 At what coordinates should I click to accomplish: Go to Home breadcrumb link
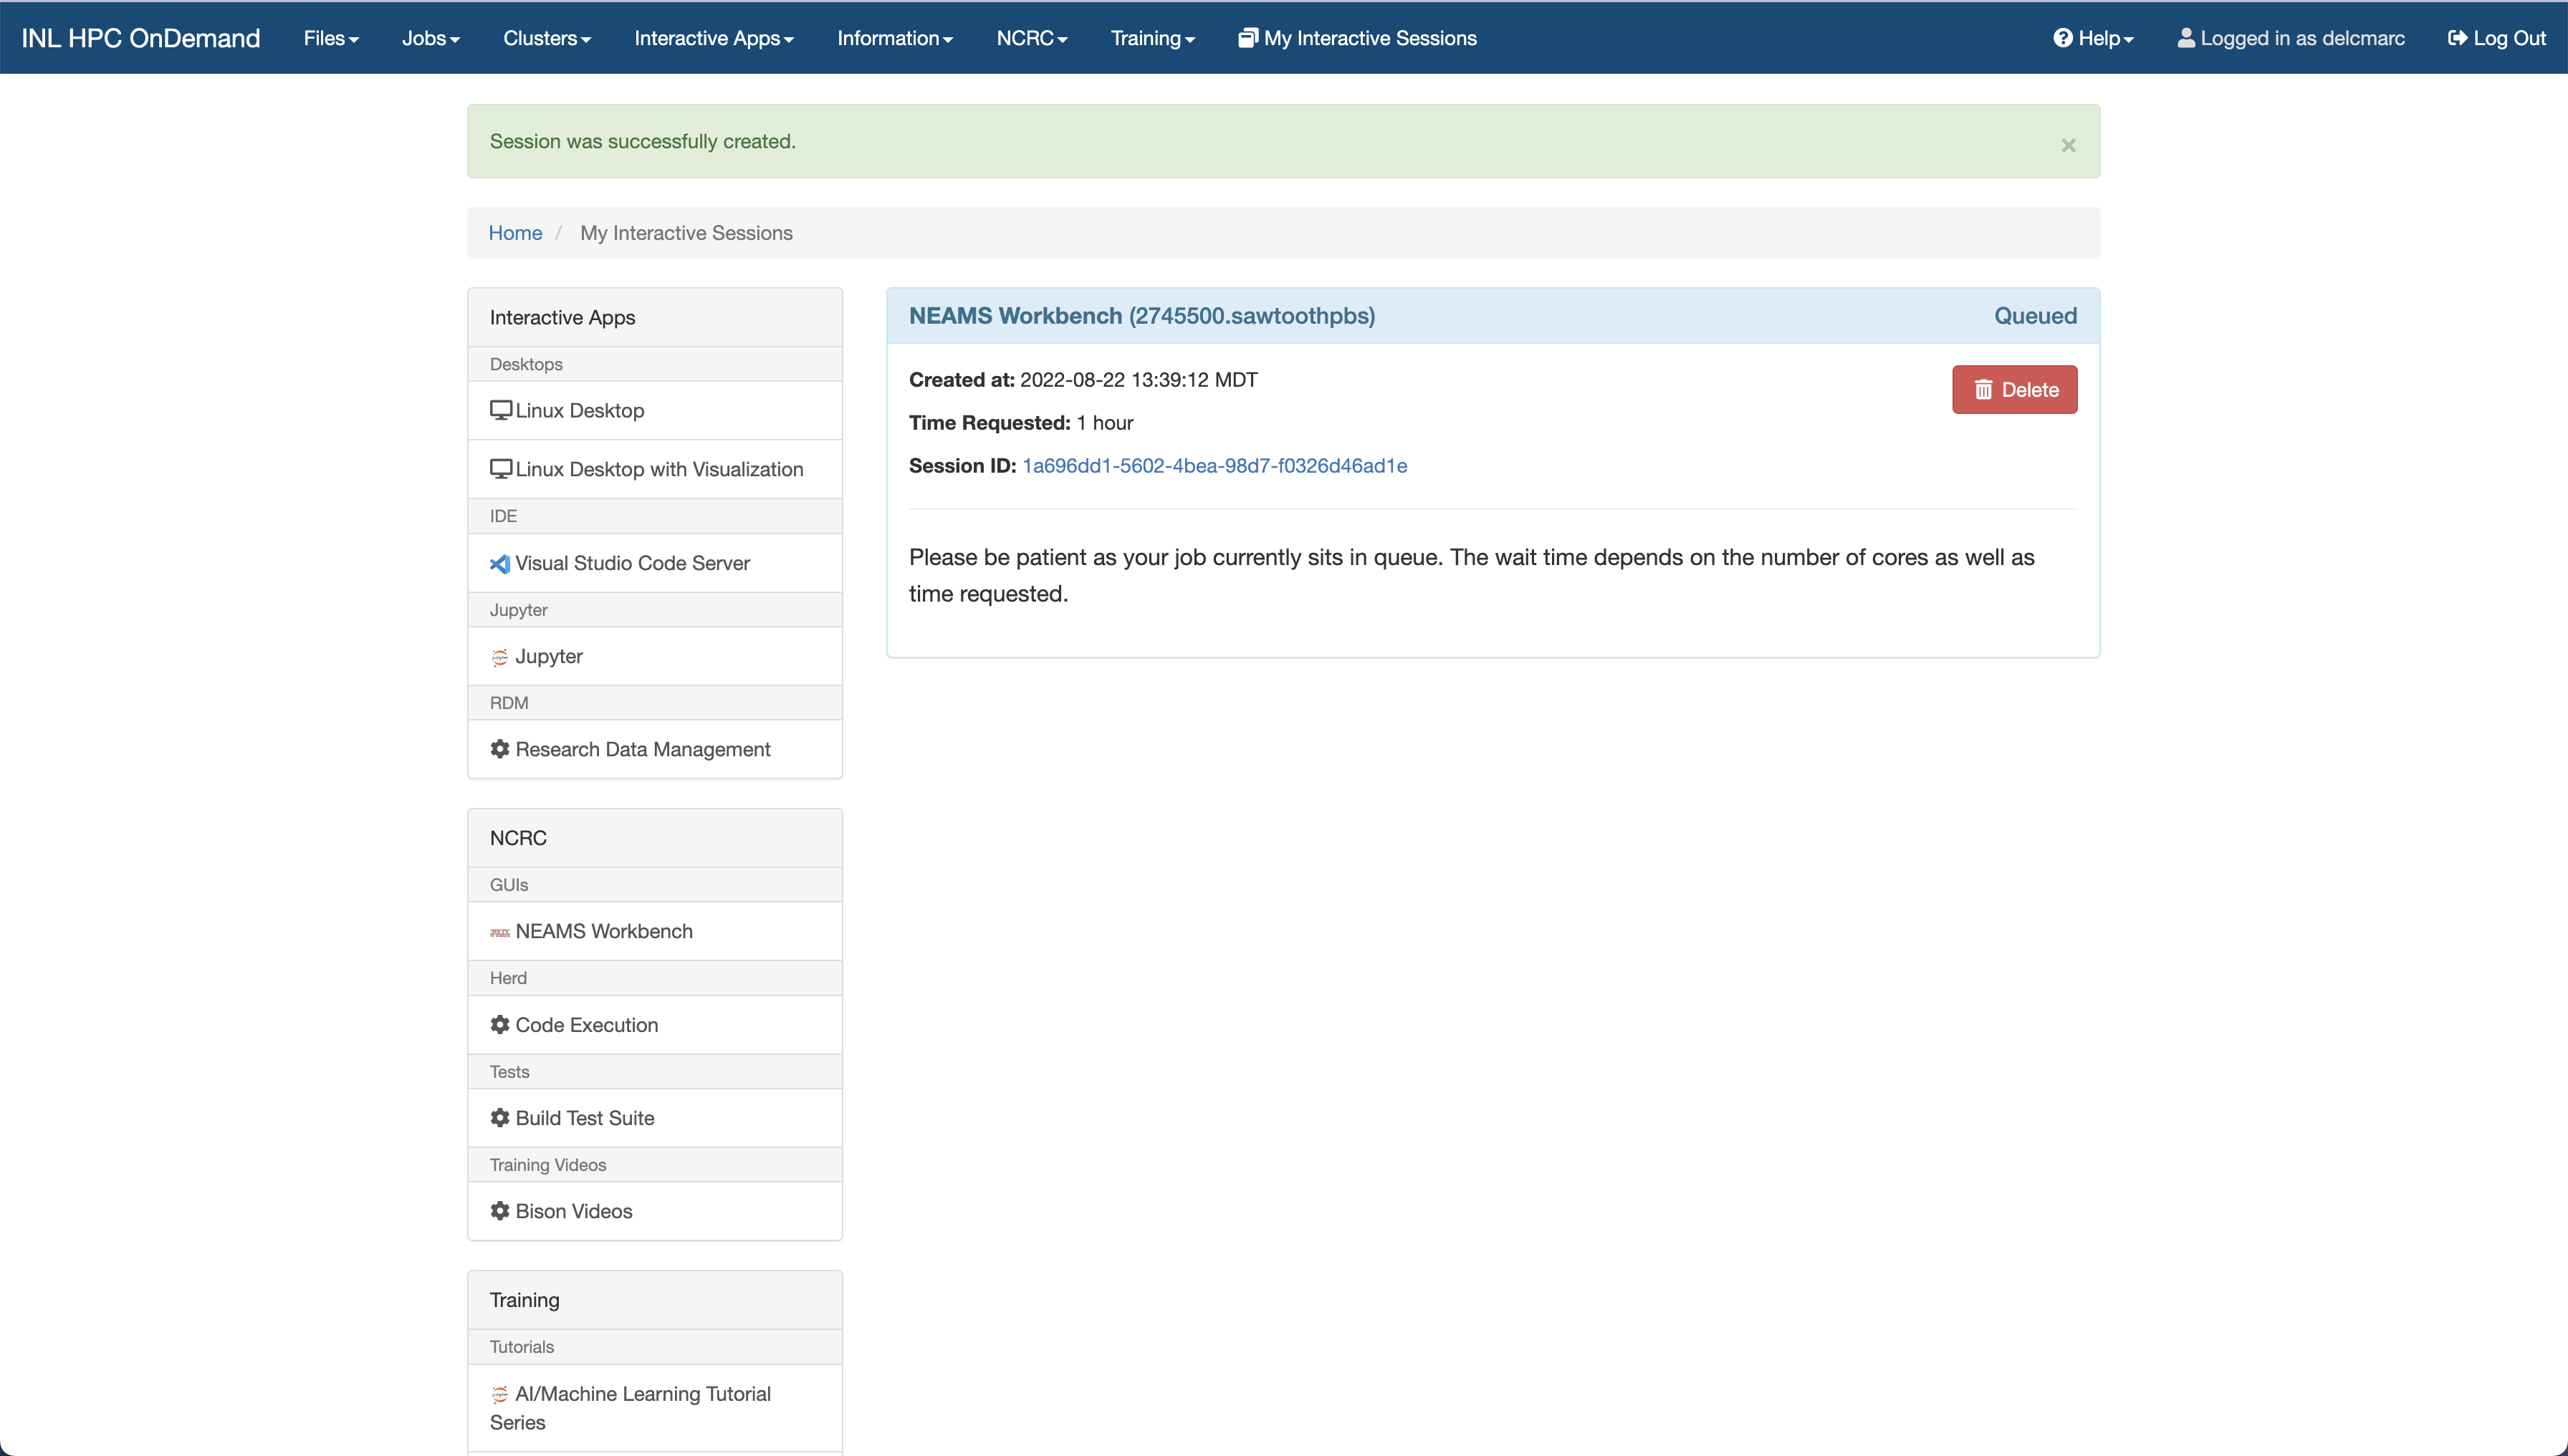(515, 233)
